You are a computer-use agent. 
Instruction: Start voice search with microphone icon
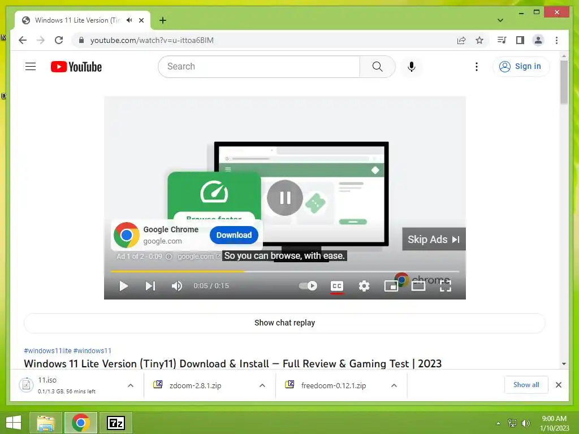click(412, 67)
